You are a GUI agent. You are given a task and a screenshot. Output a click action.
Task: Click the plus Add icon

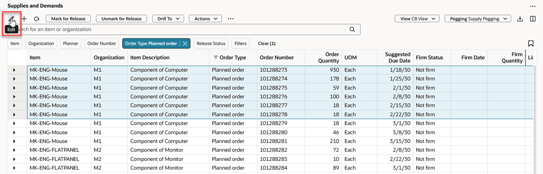[24, 19]
